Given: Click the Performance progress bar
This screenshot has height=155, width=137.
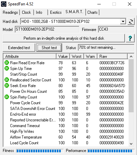Looking at the screenshot, I should (x=111, y=151).
